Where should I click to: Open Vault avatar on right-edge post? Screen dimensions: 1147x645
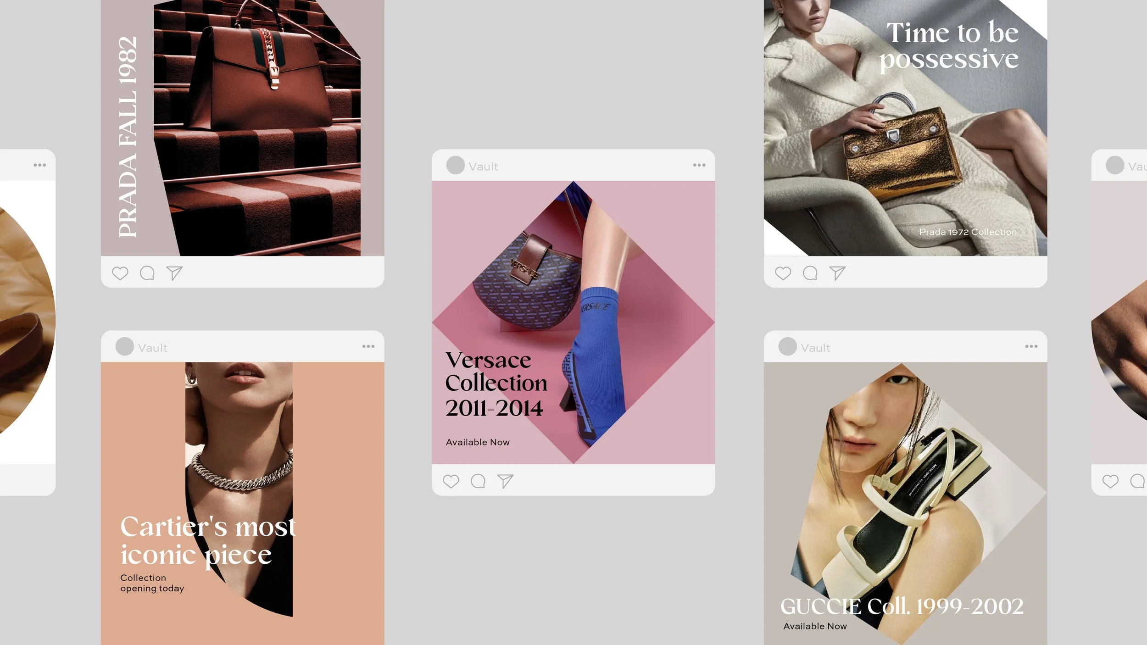[1115, 165]
